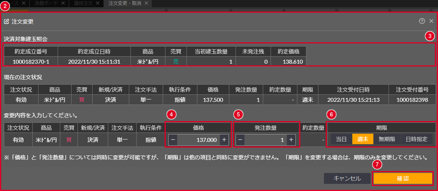Screen dimensions: 438x191
Task: Click 約定成立番号 cell 1000182370-1
Action: (x=31, y=62)
